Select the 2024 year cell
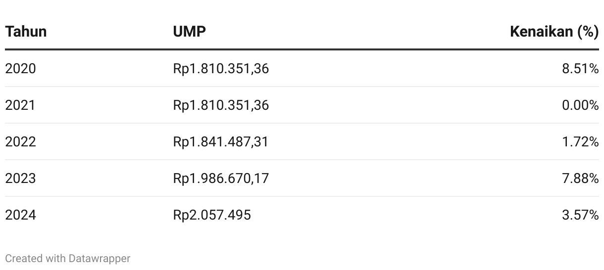604x270 pixels. point(20,215)
